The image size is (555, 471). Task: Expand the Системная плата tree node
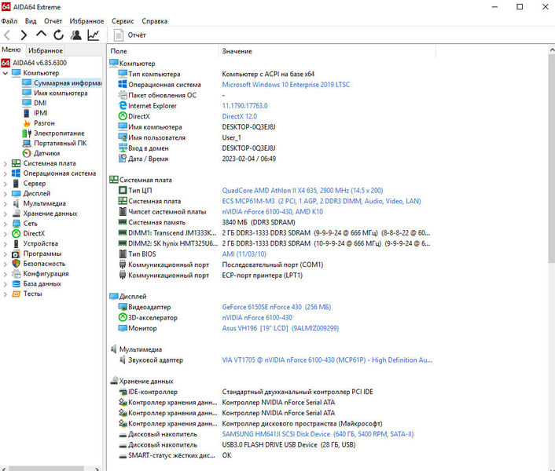[6, 163]
